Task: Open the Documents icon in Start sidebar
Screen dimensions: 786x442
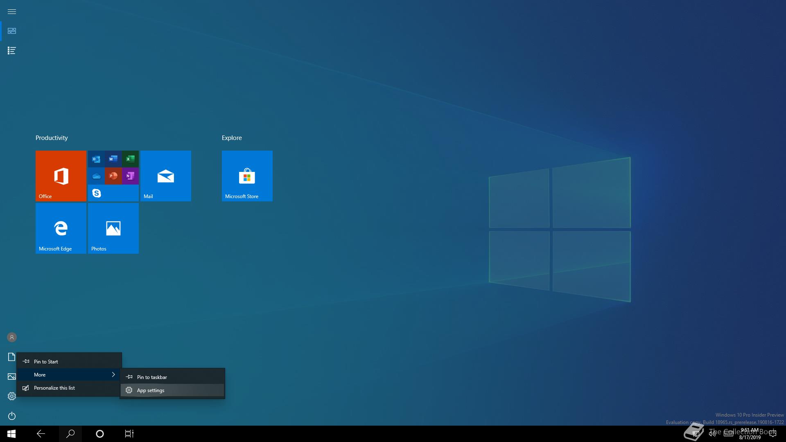Action: pos(12,357)
